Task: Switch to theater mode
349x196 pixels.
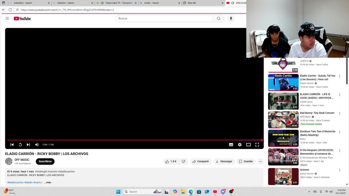Action: 248,145
